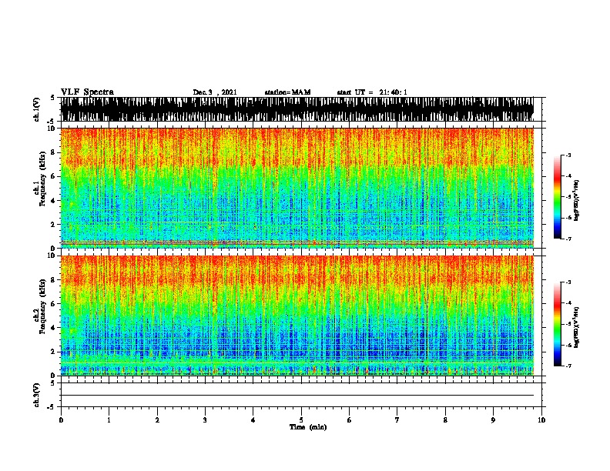610x471 pixels.
Task: Click the ch.1(V) waveform strip at top
Action: pos(297,109)
